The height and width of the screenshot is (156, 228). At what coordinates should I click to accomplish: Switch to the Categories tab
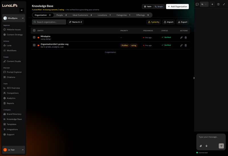click(123, 15)
